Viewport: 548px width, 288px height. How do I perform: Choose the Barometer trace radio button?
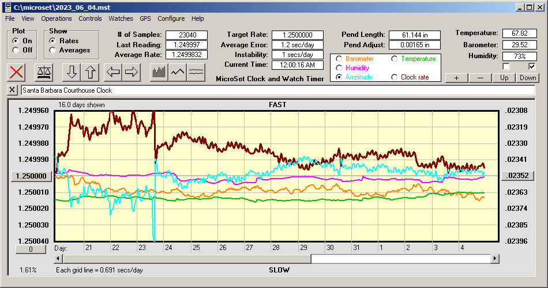(x=339, y=59)
